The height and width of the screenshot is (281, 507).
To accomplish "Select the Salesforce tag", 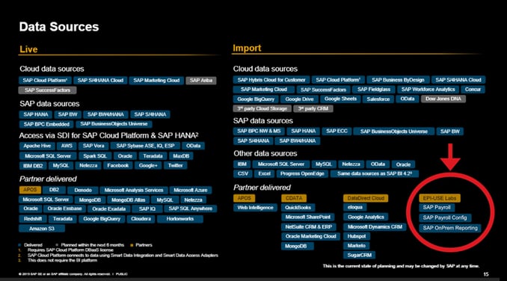I will pos(378,99).
